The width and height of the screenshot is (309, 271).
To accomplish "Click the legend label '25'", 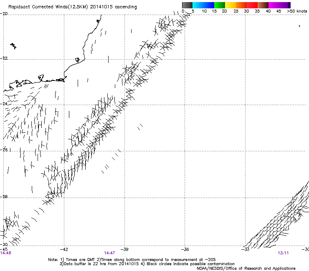I will click(x=236, y=11).
